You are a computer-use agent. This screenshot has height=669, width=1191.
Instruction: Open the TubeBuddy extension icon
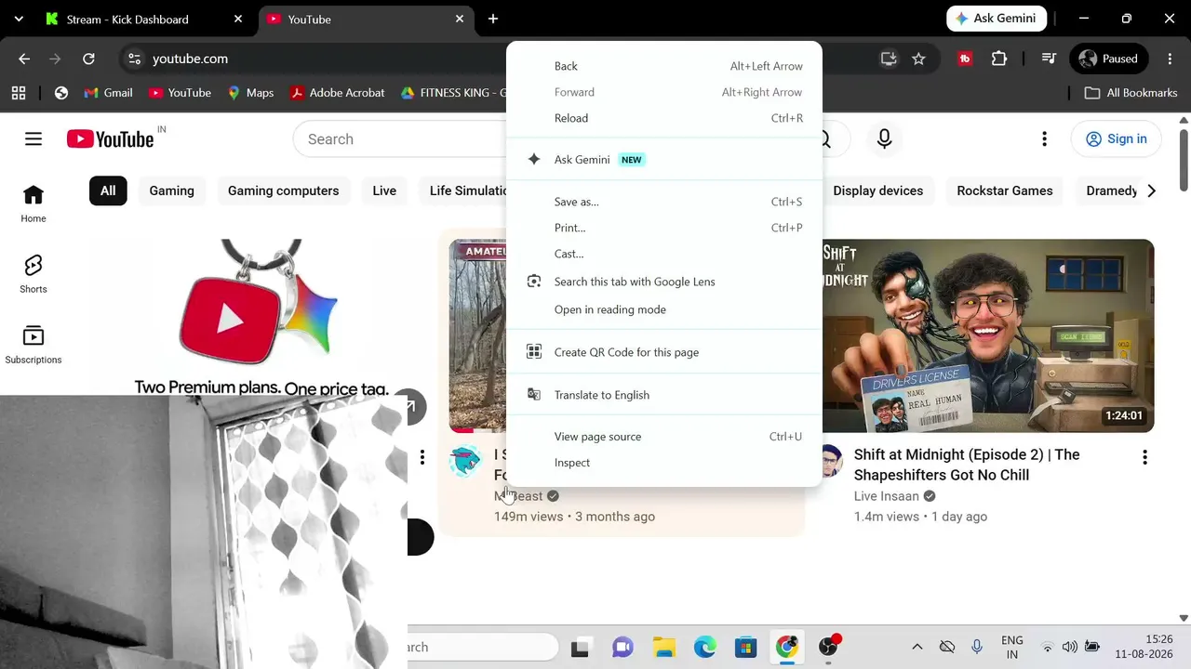965,59
